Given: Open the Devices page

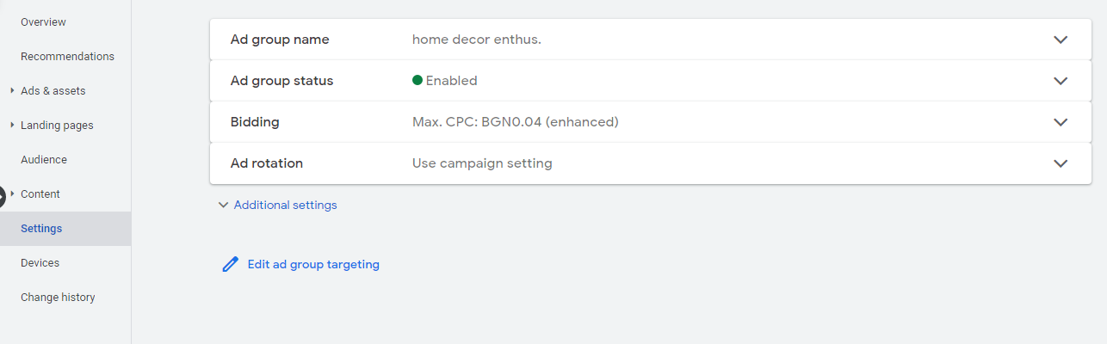Looking at the screenshot, I should tap(40, 262).
